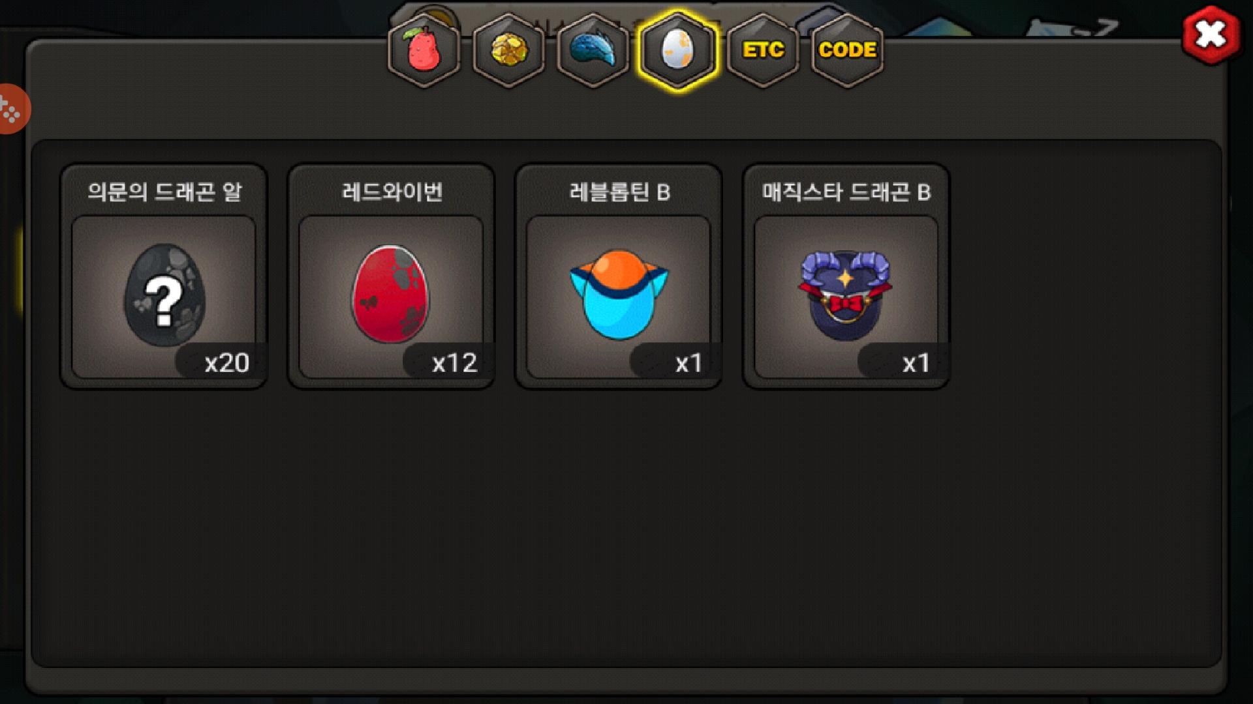
Task: Switch to the gold nugget tab
Action: click(508, 50)
